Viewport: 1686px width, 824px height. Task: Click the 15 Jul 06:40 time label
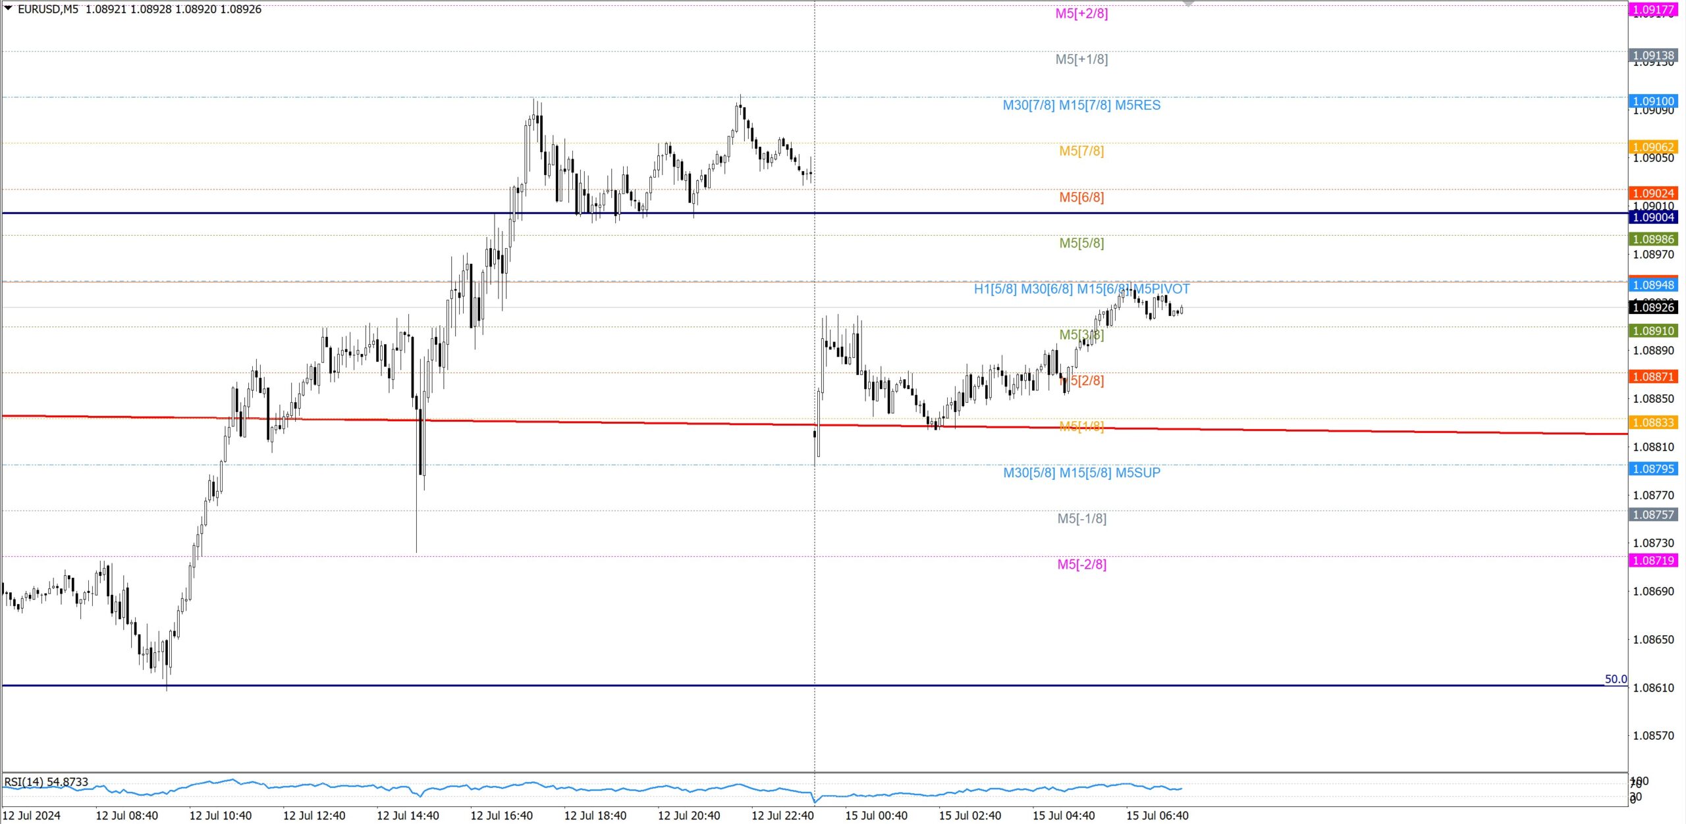coord(1156,815)
